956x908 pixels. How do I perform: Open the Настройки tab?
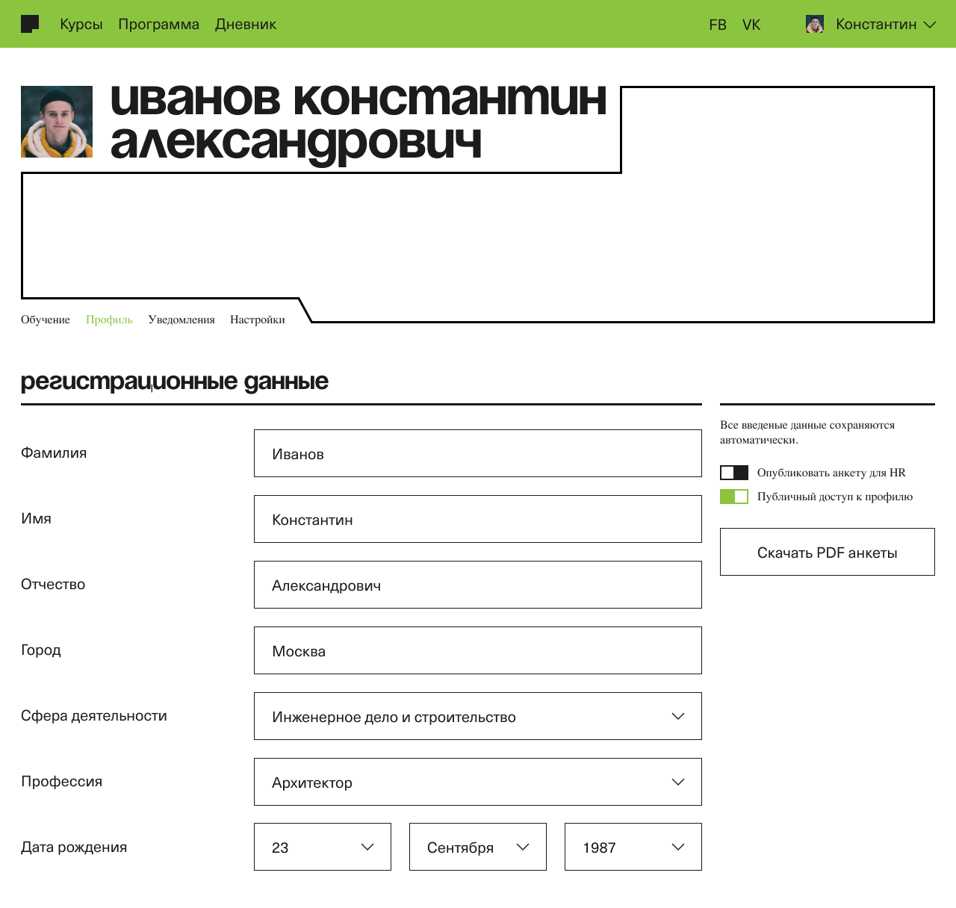point(258,320)
